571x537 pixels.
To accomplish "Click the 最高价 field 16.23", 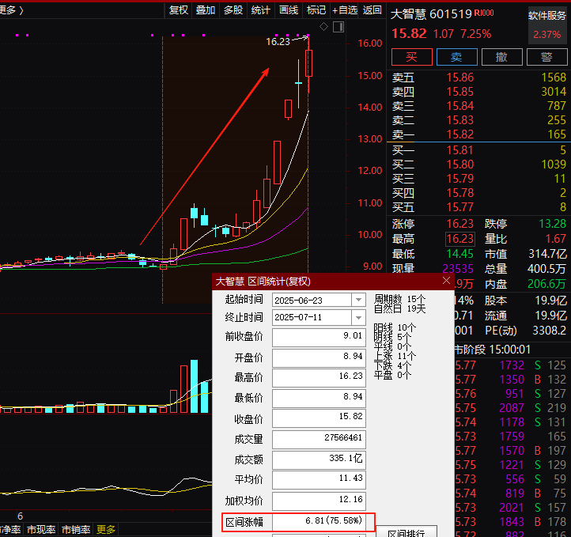I will (319, 377).
